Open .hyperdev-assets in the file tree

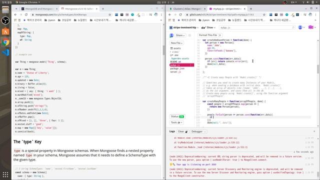179,58
